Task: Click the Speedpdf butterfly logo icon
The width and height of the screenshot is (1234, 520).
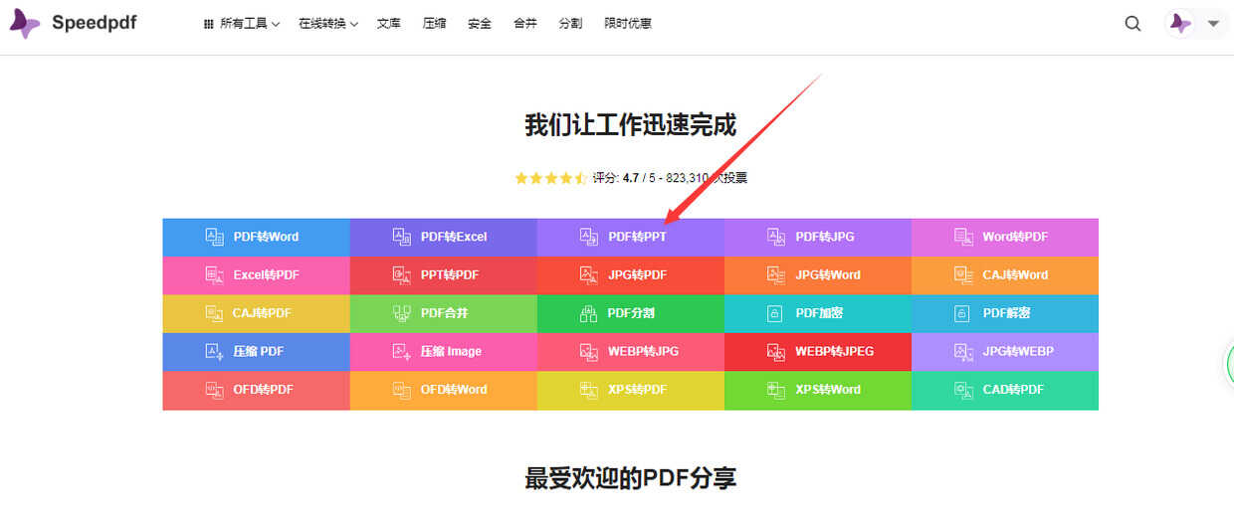Action: click(24, 24)
